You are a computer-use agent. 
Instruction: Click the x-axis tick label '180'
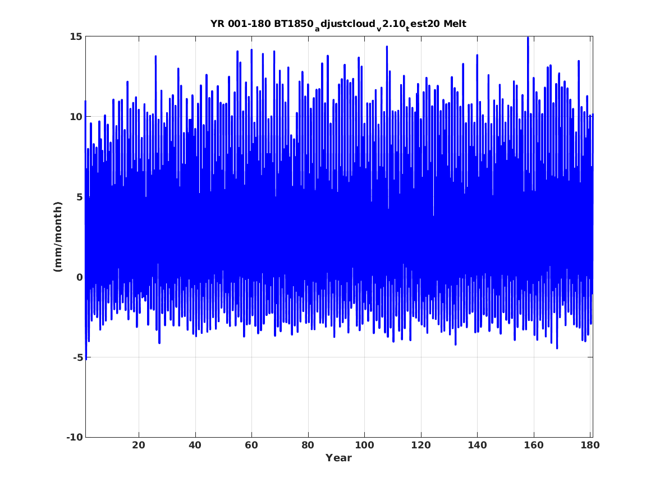590,446
